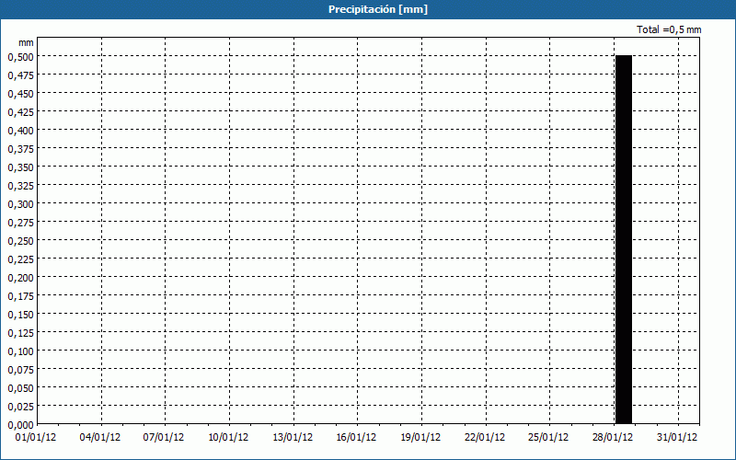The height and width of the screenshot is (460, 736).
Task: Click the 0,275 y-axis value
Action: (x=21, y=223)
